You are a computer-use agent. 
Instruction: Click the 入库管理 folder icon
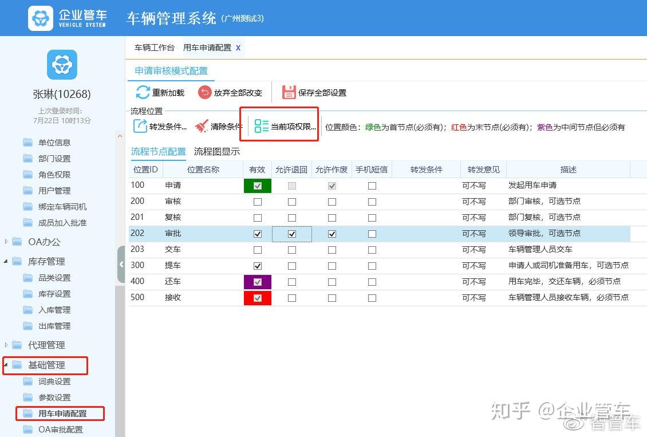(x=28, y=310)
